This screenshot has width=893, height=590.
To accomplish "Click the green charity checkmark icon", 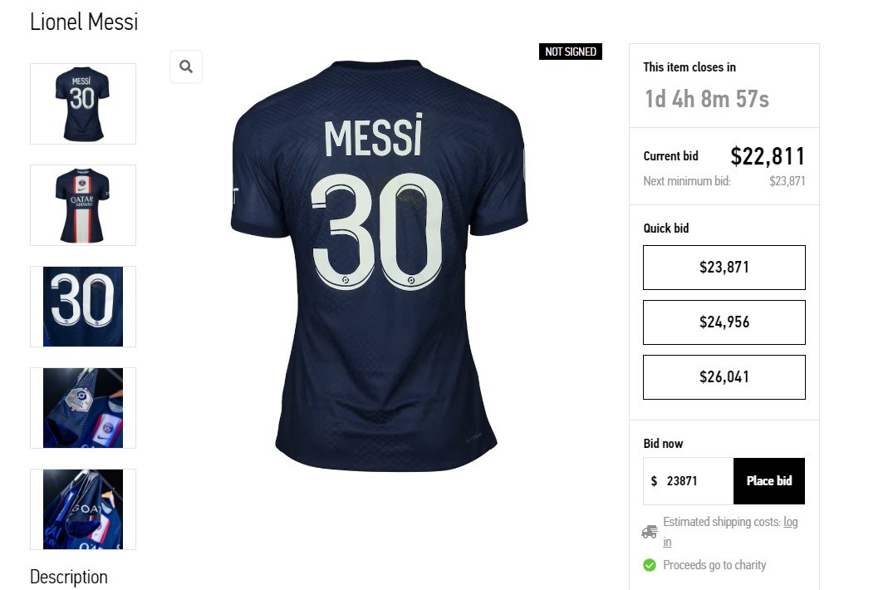I will tap(650, 565).
